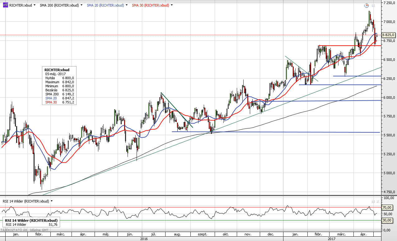Click the '05-máj.-2017' date in tooltip
Image resolution: width=397 pixels, height=241 pixels.
pyautogui.click(x=55, y=74)
